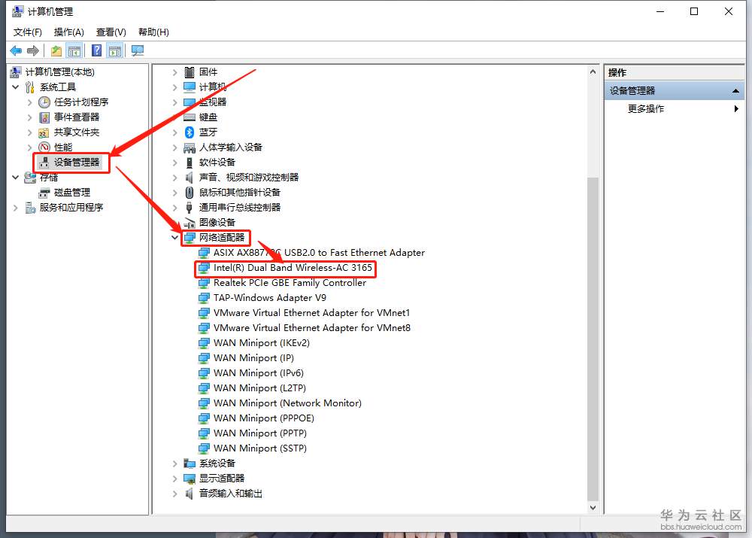Click the 键盘 keyboard icon
The width and height of the screenshot is (752, 538).
tap(190, 117)
